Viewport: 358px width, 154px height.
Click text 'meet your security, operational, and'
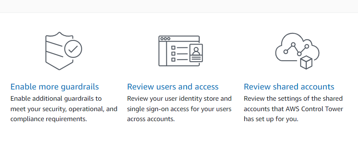click(64, 109)
